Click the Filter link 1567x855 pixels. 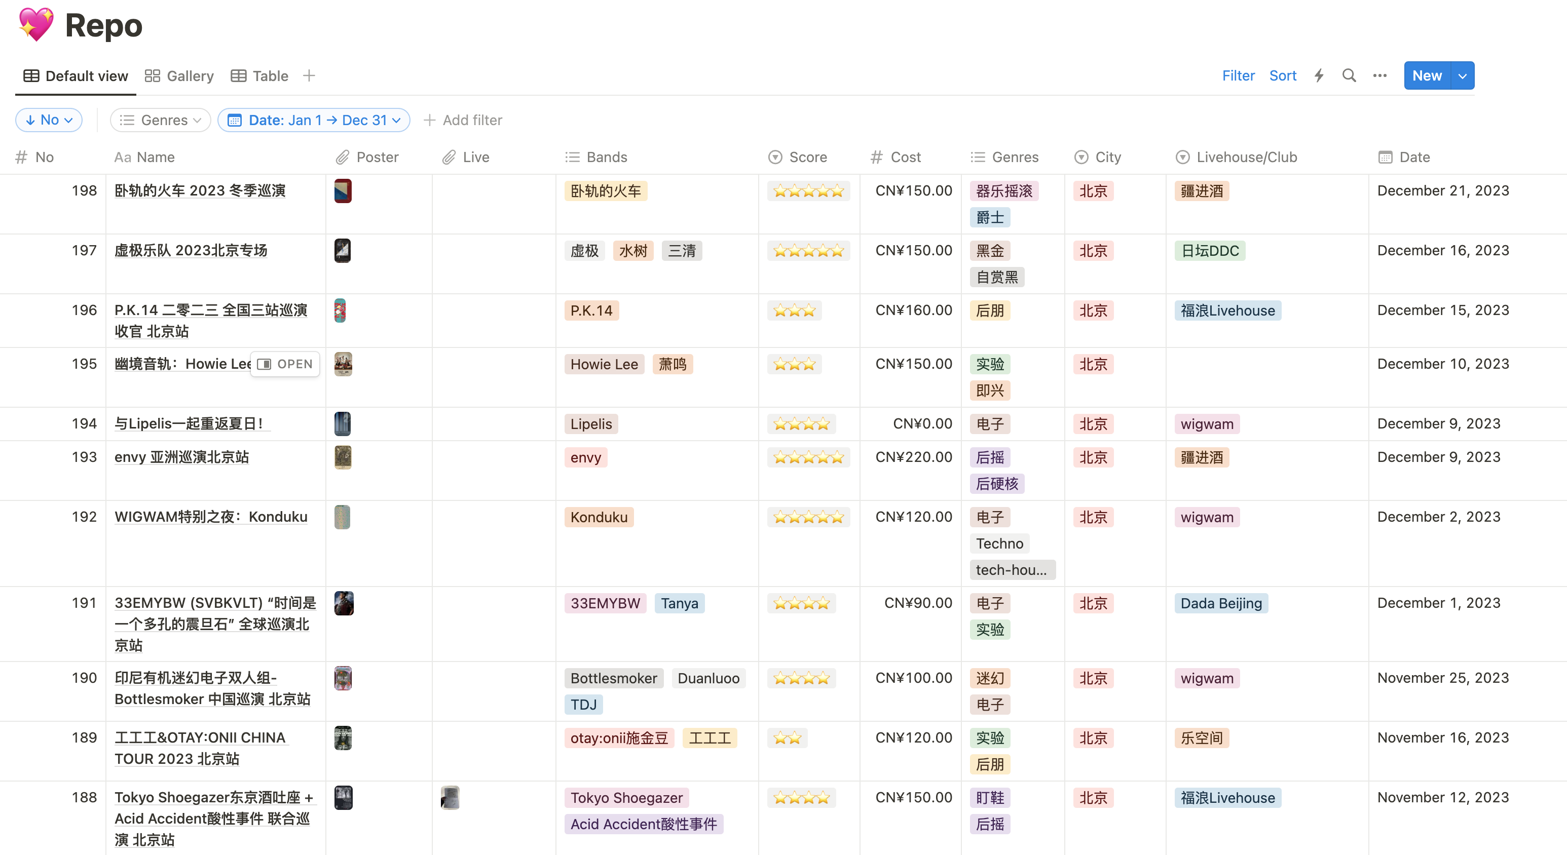coord(1238,75)
